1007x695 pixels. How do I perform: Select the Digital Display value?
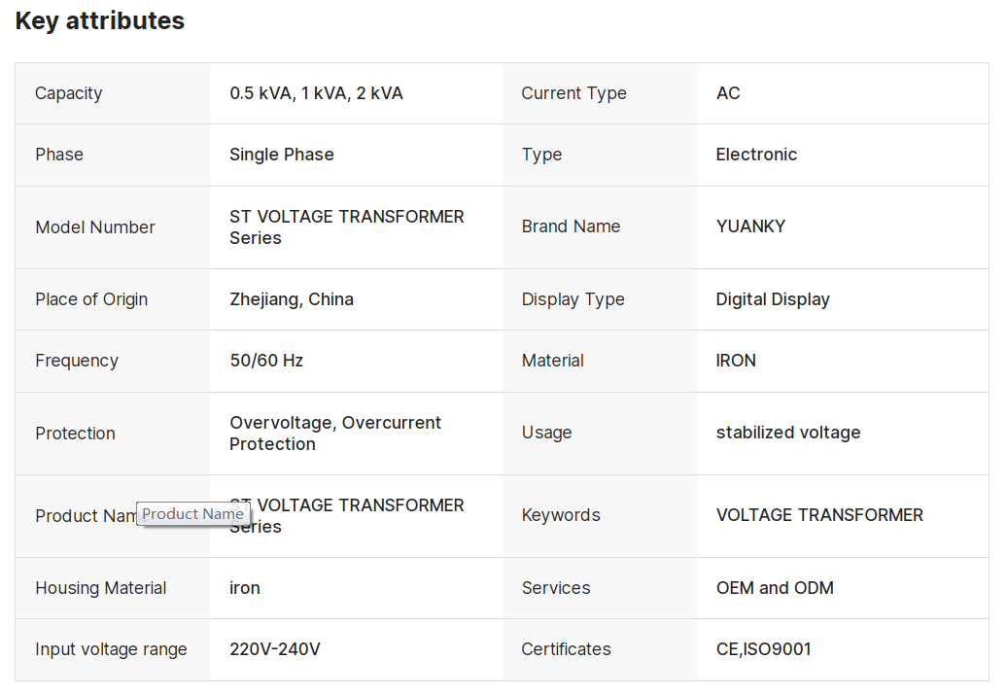(773, 299)
